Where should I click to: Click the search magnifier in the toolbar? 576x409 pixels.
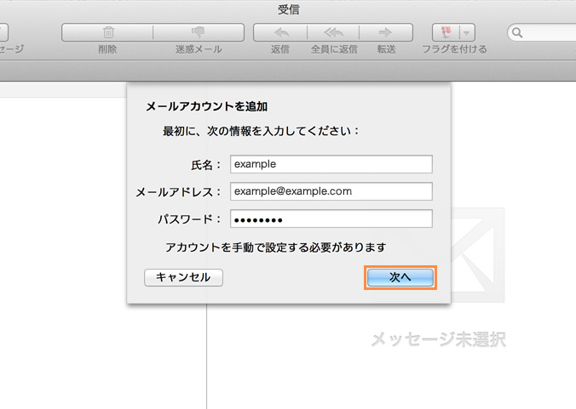click(x=517, y=32)
